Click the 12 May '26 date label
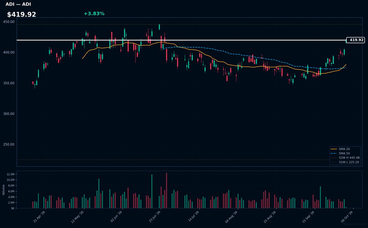The image size is (368, 228). [78, 216]
